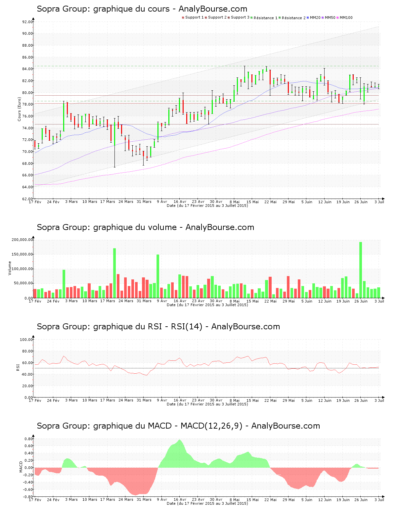Click the date range caption under volume chart
Viewport: 397px width, 513px height.
coord(207,305)
